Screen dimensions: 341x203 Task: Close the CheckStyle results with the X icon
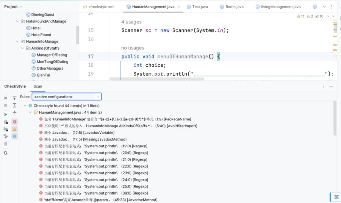6,98
